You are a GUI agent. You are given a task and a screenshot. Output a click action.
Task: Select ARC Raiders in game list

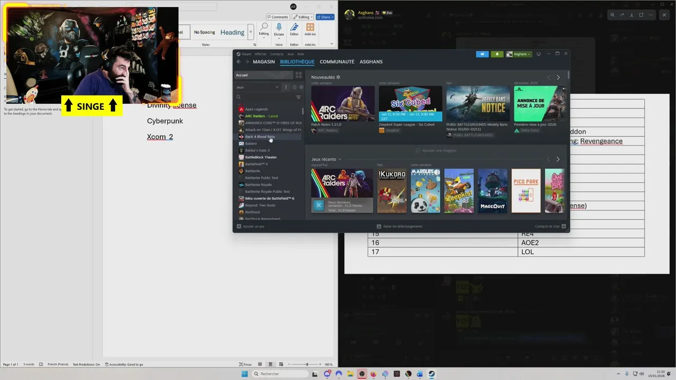coord(261,116)
